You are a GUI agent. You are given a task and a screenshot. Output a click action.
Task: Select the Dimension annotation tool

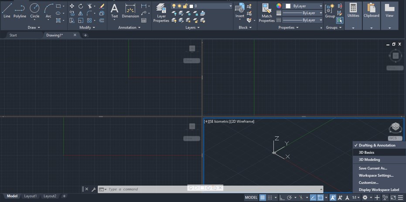(x=130, y=10)
